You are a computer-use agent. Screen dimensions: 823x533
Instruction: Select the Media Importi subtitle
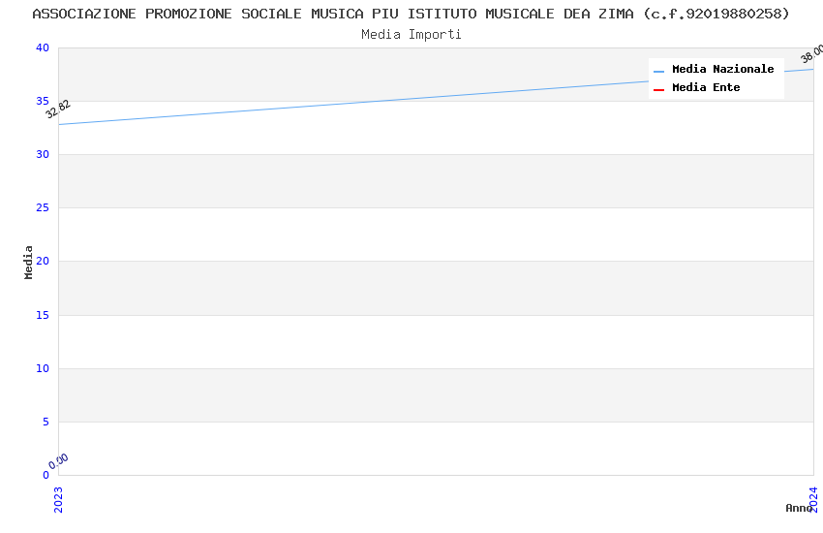coord(411,35)
